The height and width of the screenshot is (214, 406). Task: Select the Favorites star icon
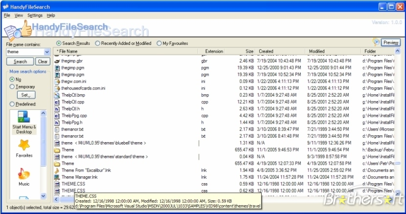click(x=24, y=146)
